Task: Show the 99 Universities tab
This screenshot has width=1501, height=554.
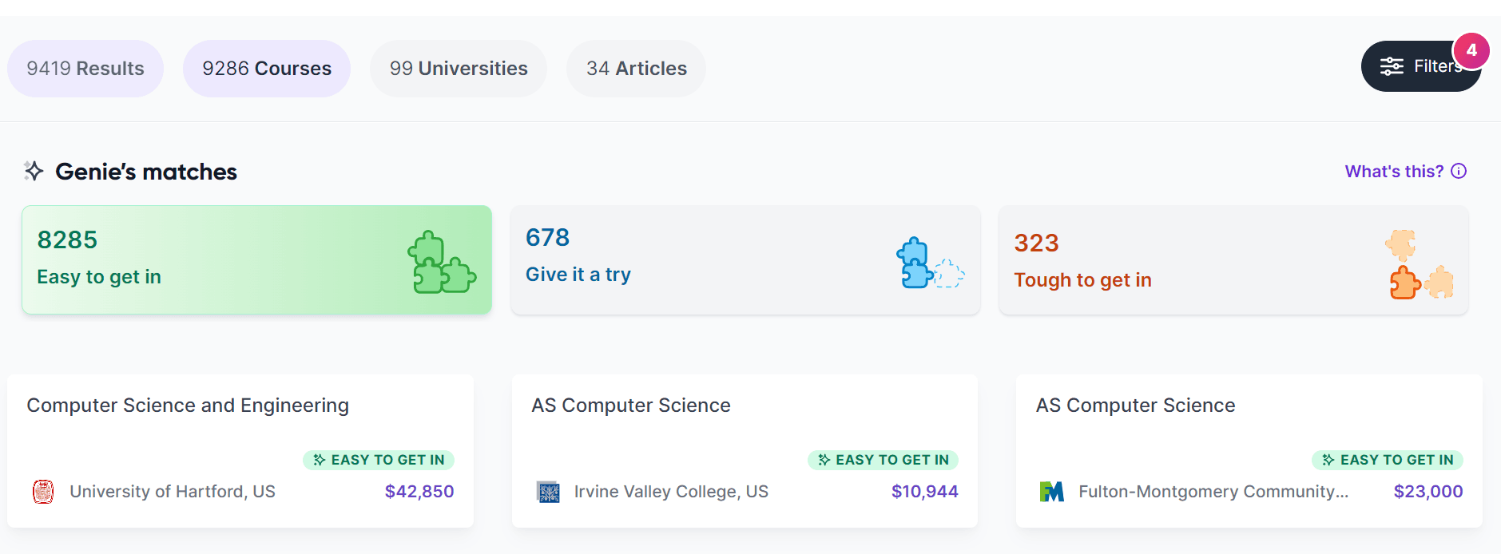Action: click(459, 69)
